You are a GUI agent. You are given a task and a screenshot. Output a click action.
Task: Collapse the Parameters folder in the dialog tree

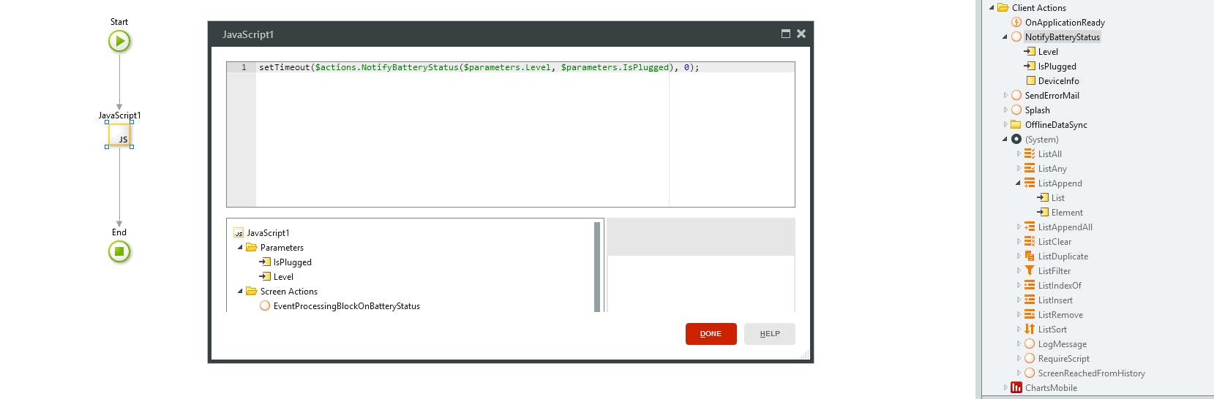click(240, 248)
